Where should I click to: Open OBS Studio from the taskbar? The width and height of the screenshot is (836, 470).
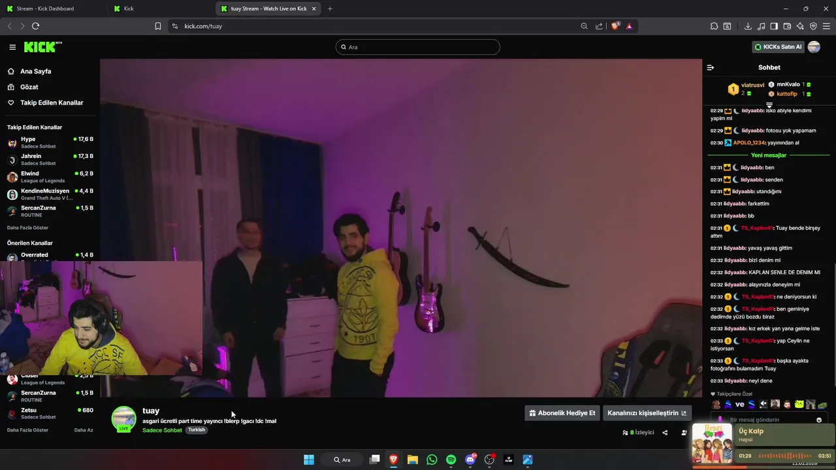489,460
